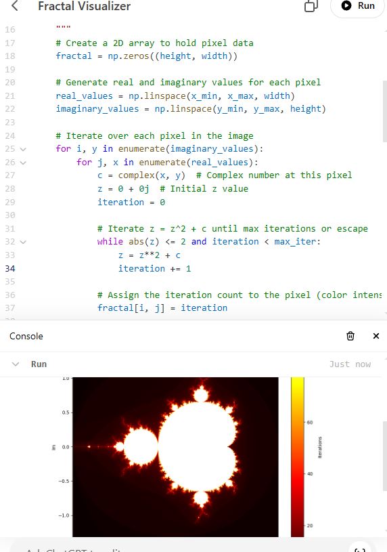Click the Mandelbrot fractal plot image
Screen dimensions: 387x552
175,457
